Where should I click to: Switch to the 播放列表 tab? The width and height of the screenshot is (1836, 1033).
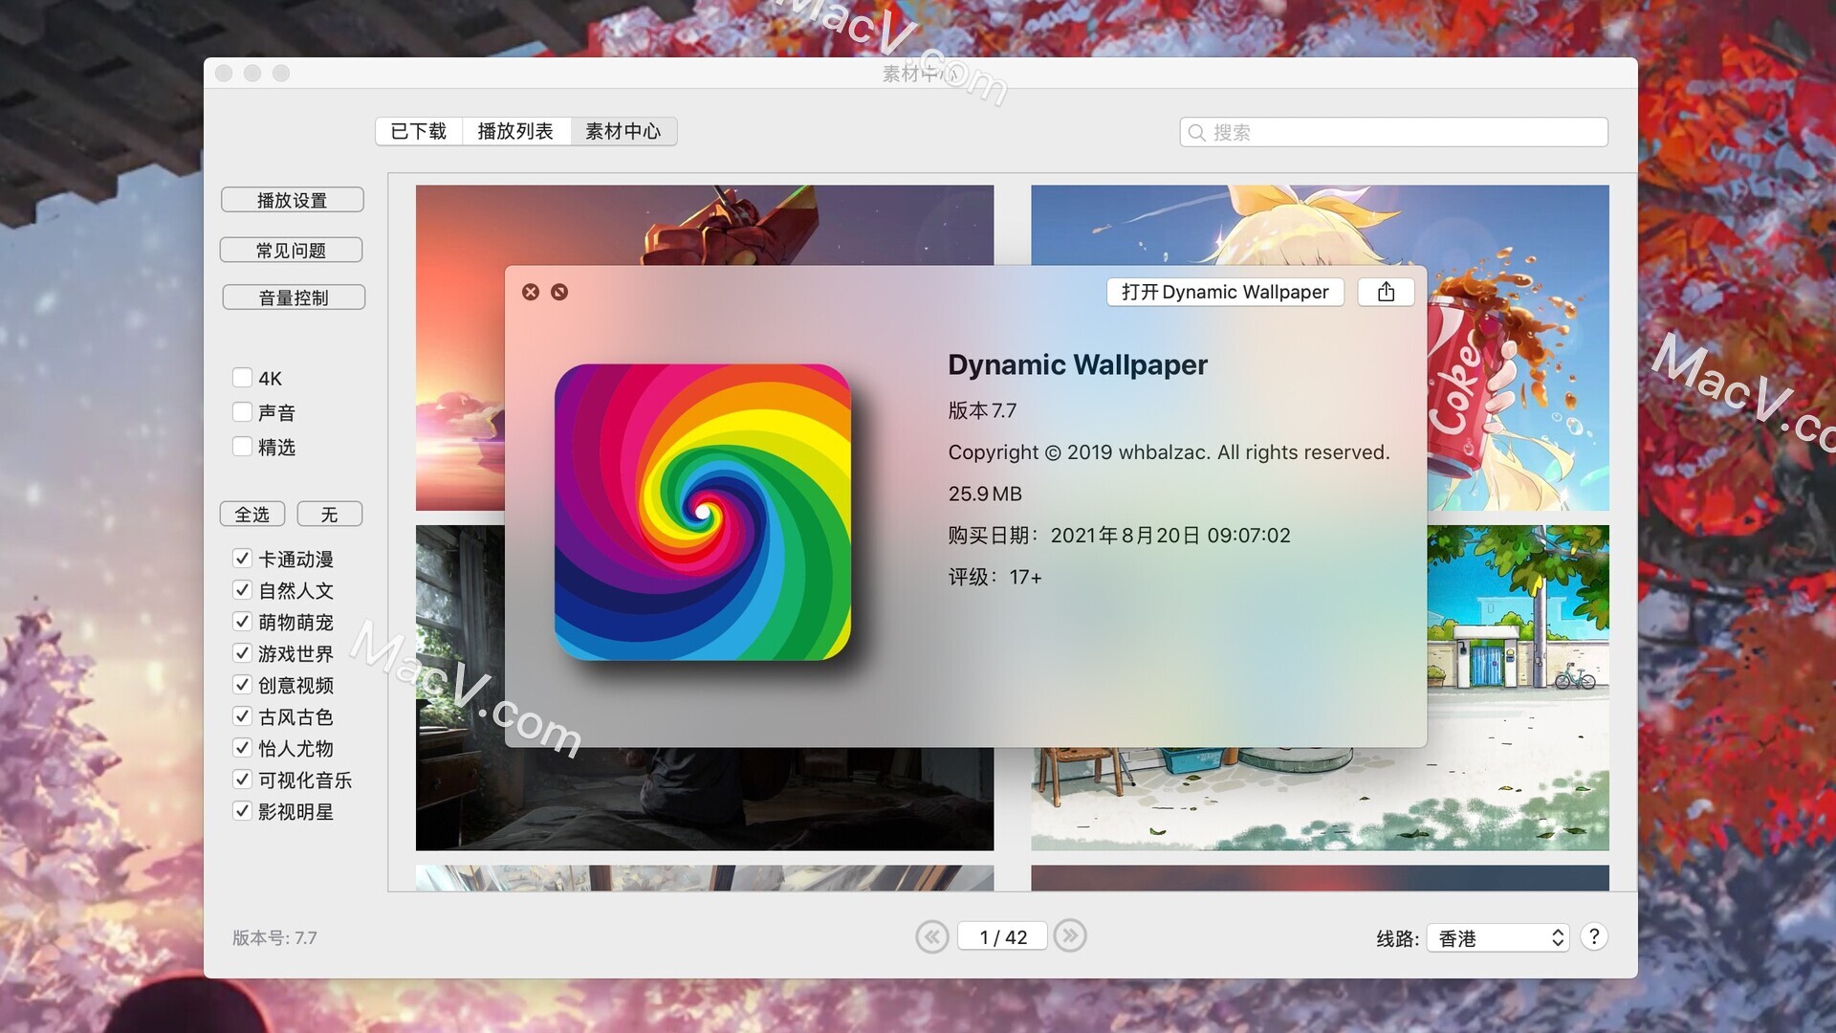pos(516,131)
